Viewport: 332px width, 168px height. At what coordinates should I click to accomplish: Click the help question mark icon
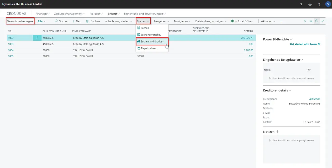pos(319,4)
